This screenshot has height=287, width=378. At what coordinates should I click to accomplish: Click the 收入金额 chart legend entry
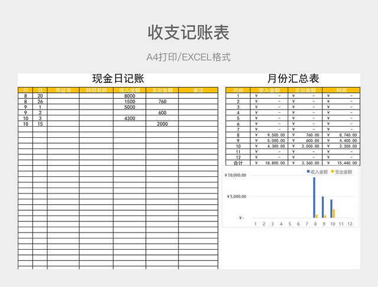(317, 172)
